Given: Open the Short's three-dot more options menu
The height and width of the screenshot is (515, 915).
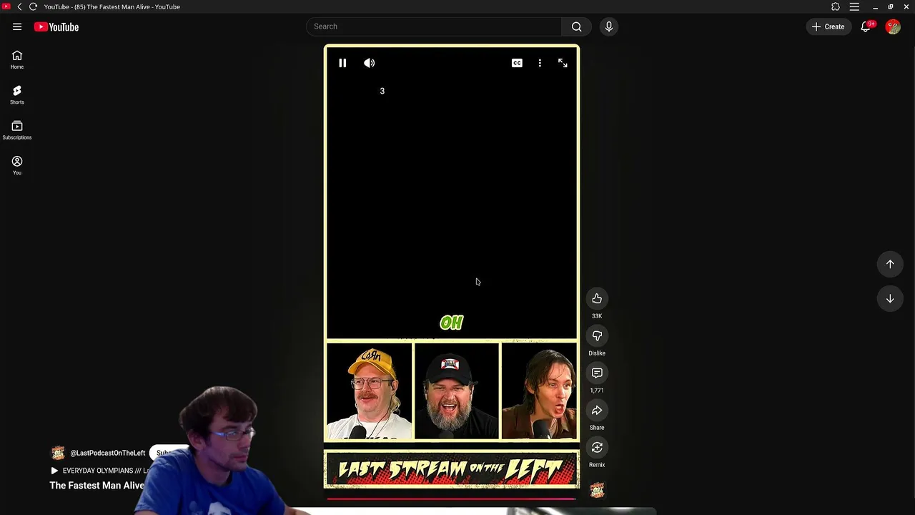Looking at the screenshot, I should (540, 63).
